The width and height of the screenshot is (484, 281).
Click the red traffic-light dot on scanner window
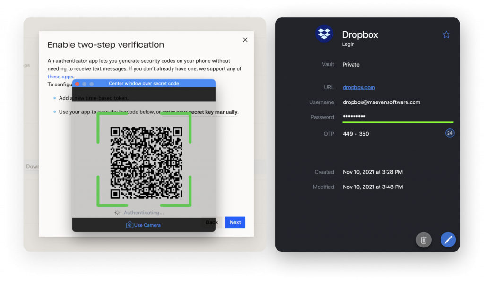(77, 83)
